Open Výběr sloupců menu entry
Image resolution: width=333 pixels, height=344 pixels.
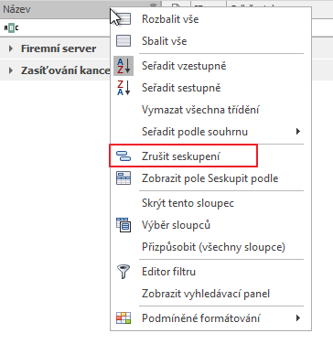[210, 225]
